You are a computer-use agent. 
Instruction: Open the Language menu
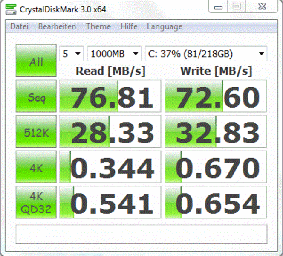pos(165,27)
